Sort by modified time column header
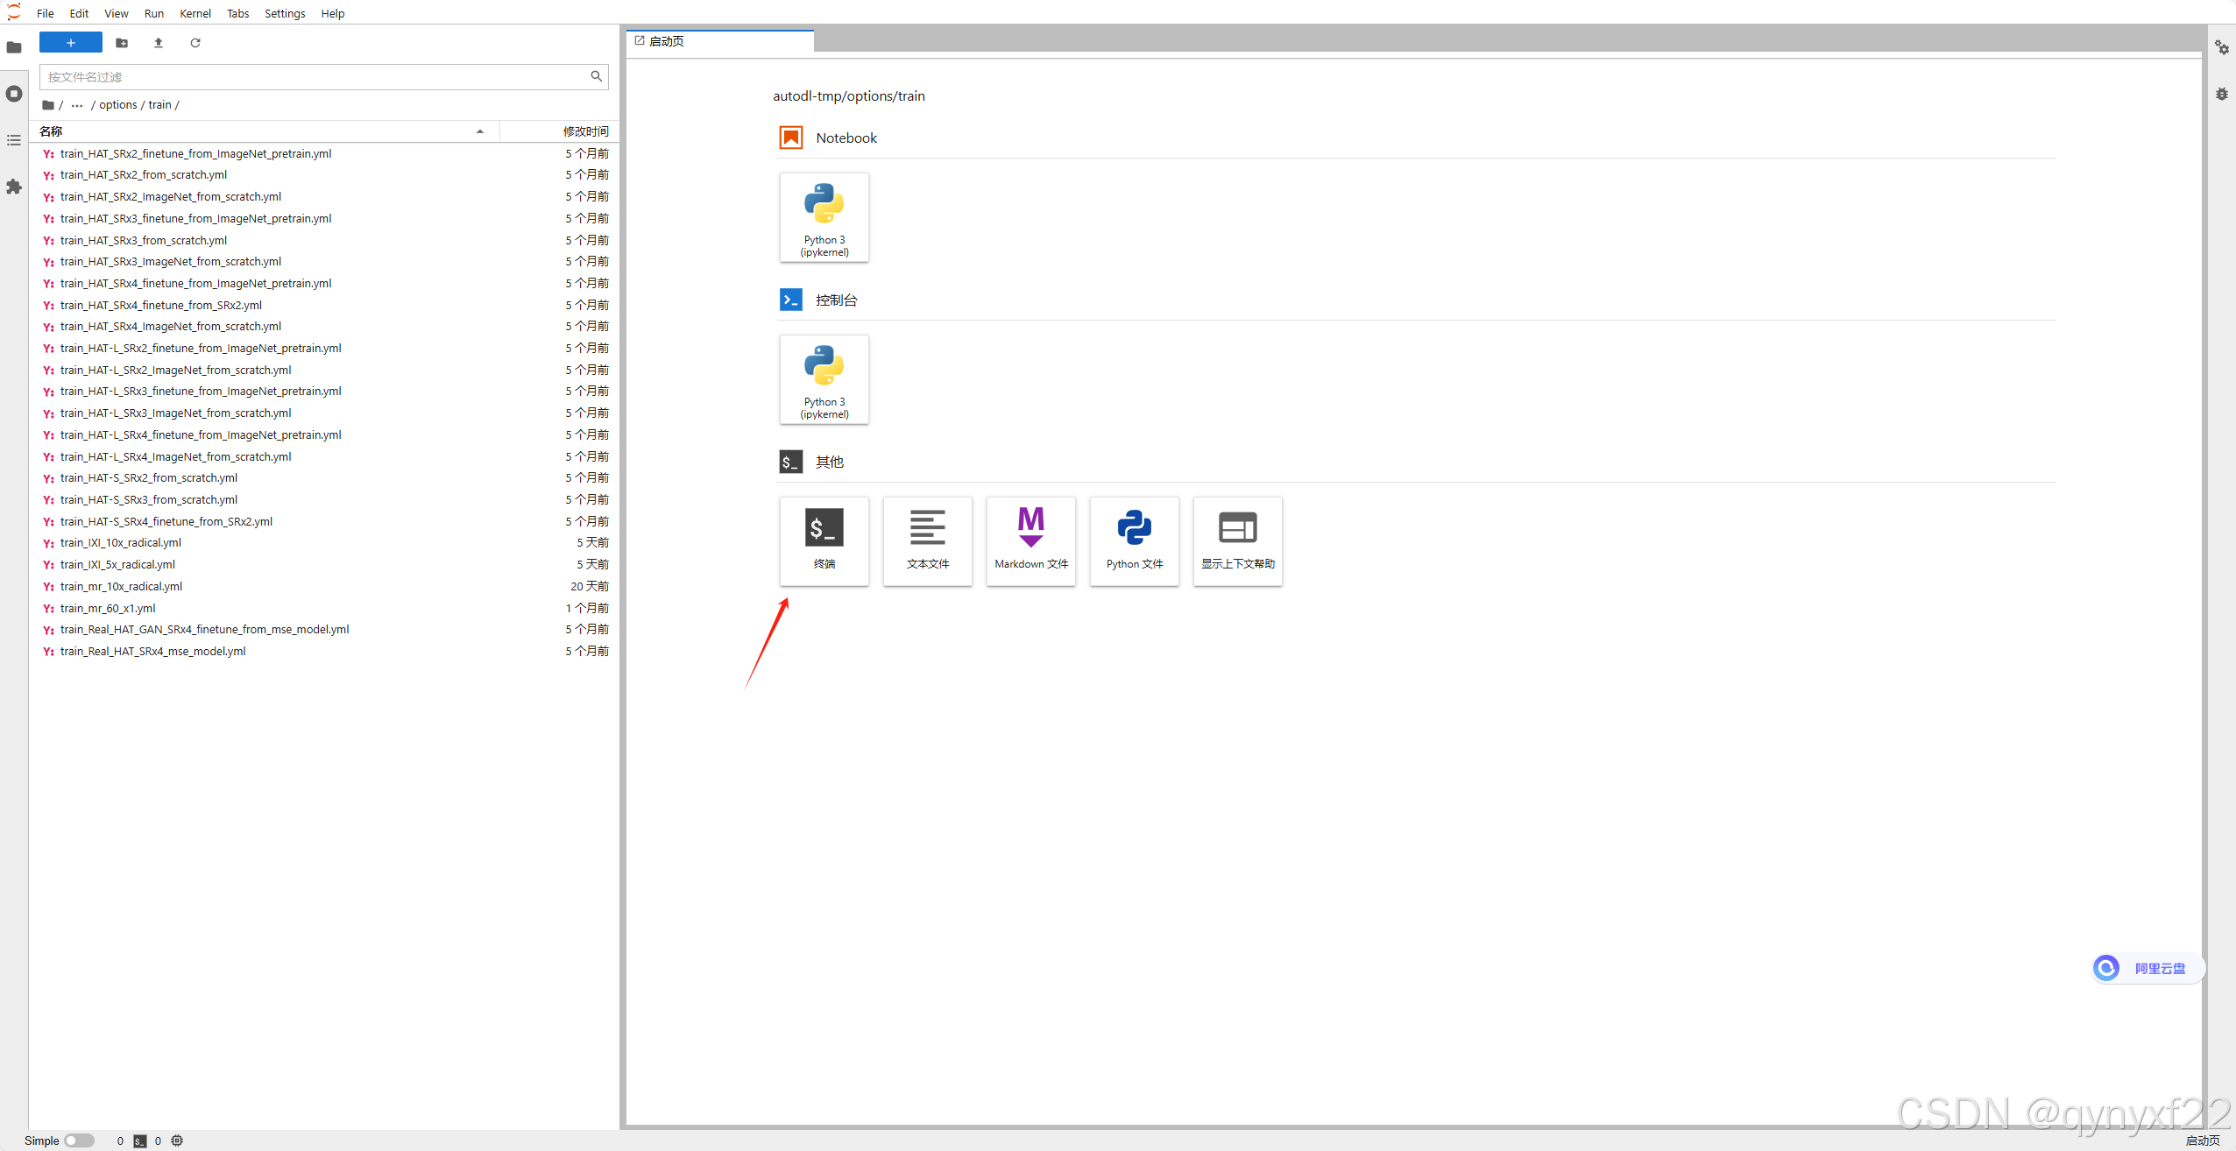2236x1151 pixels. pos(585,131)
